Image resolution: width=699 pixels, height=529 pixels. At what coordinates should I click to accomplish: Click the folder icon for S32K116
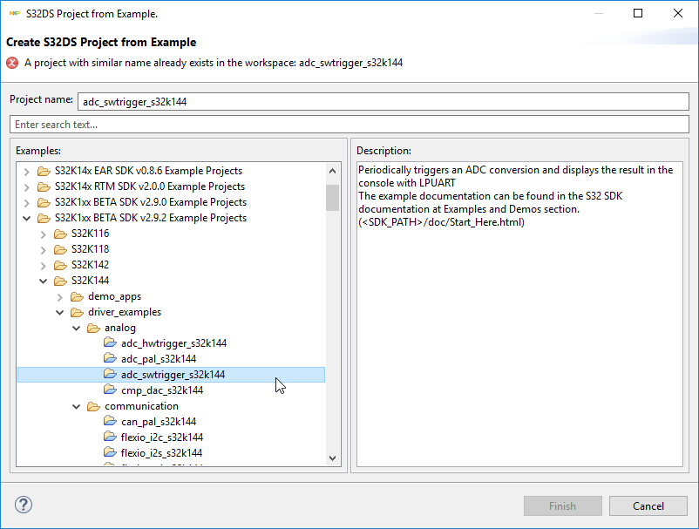[60, 234]
